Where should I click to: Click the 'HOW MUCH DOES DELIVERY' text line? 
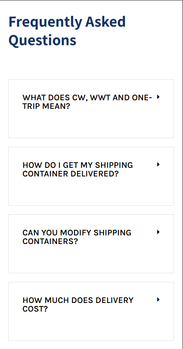tap(78, 300)
